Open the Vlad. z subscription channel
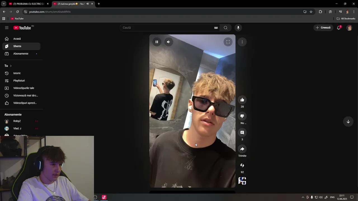 point(21,128)
